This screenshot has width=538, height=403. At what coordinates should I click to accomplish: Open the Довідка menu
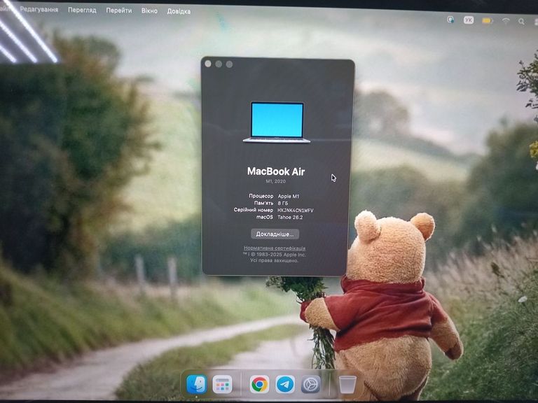(x=179, y=11)
